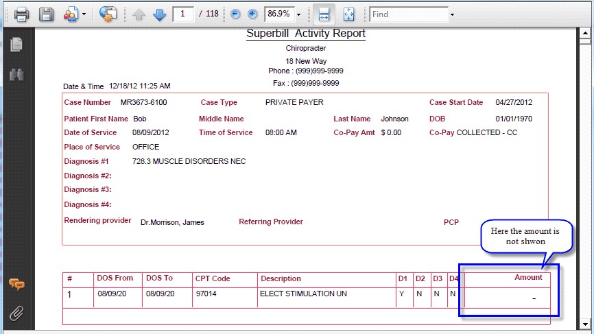The image size is (594, 334).
Task: Click the Save floppy disk icon
Action: click(x=45, y=14)
